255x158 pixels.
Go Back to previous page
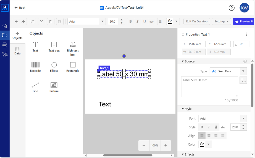click(20, 8)
